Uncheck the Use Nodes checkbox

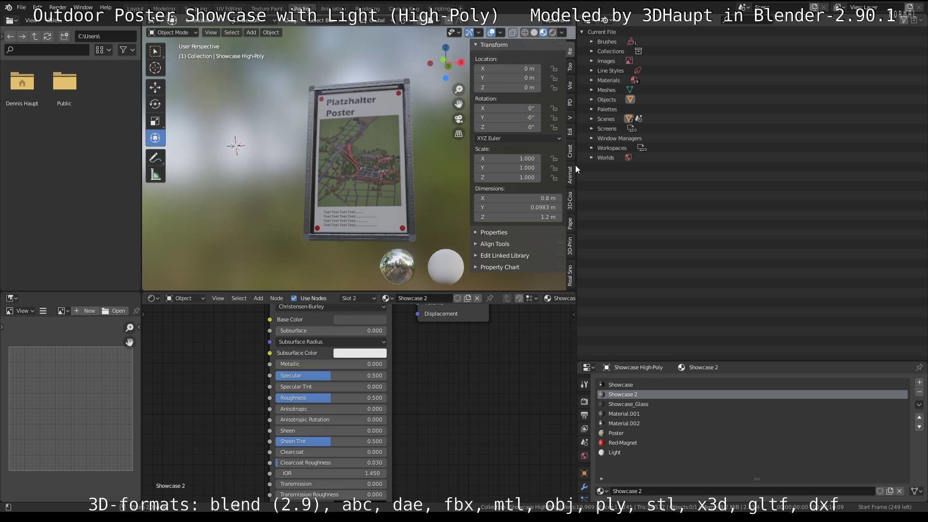click(x=294, y=298)
